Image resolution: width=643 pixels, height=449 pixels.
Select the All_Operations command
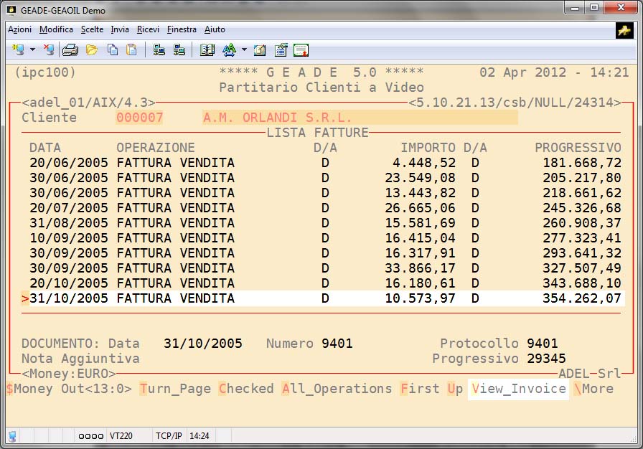click(337, 389)
